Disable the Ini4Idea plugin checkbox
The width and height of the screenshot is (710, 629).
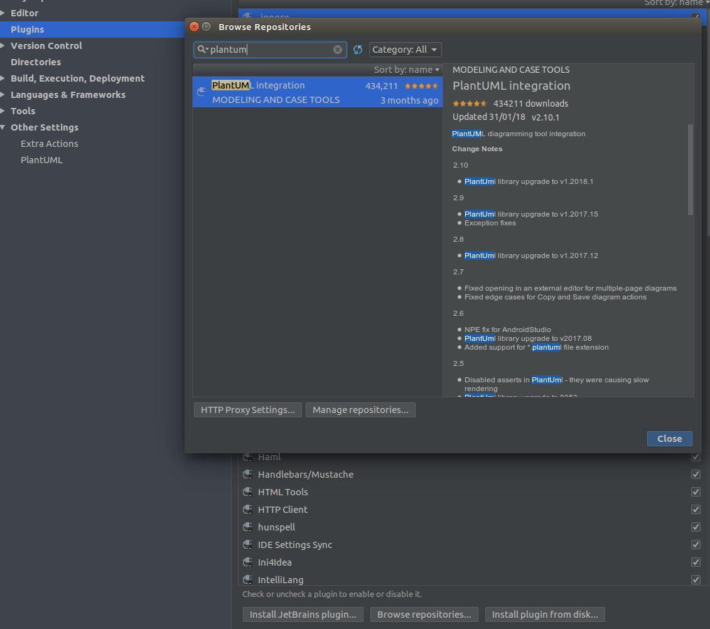tap(696, 562)
